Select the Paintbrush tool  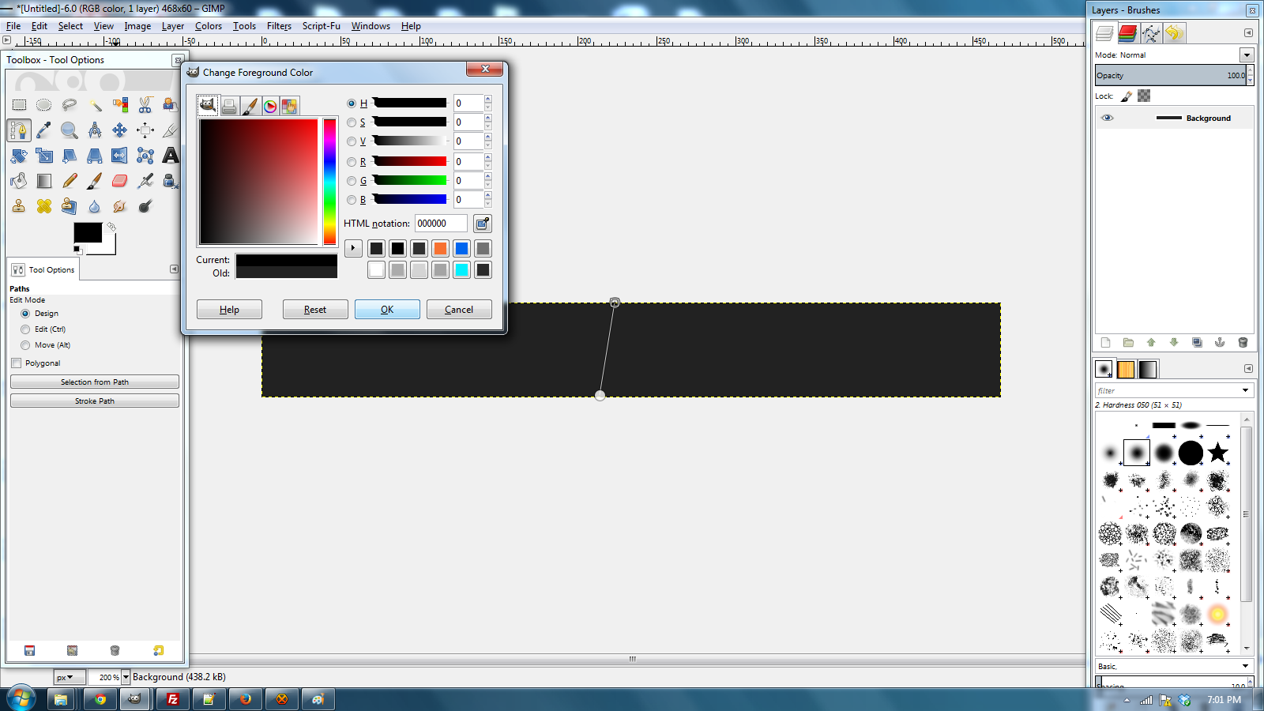(95, 181)
